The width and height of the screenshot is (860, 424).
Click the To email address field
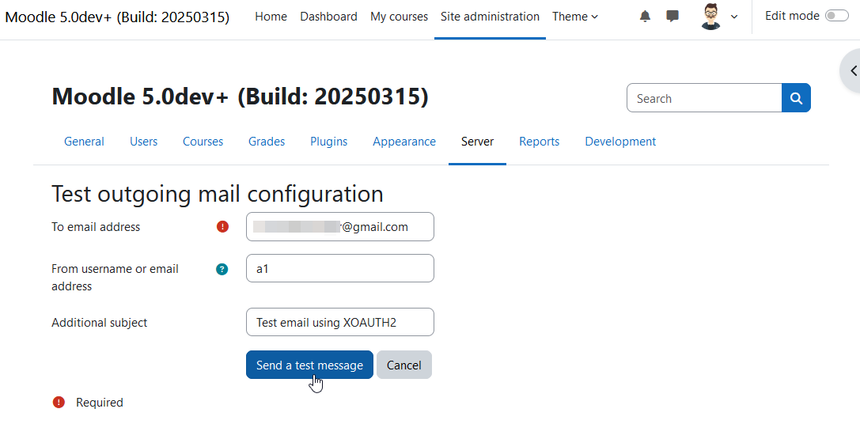(340, 226)
